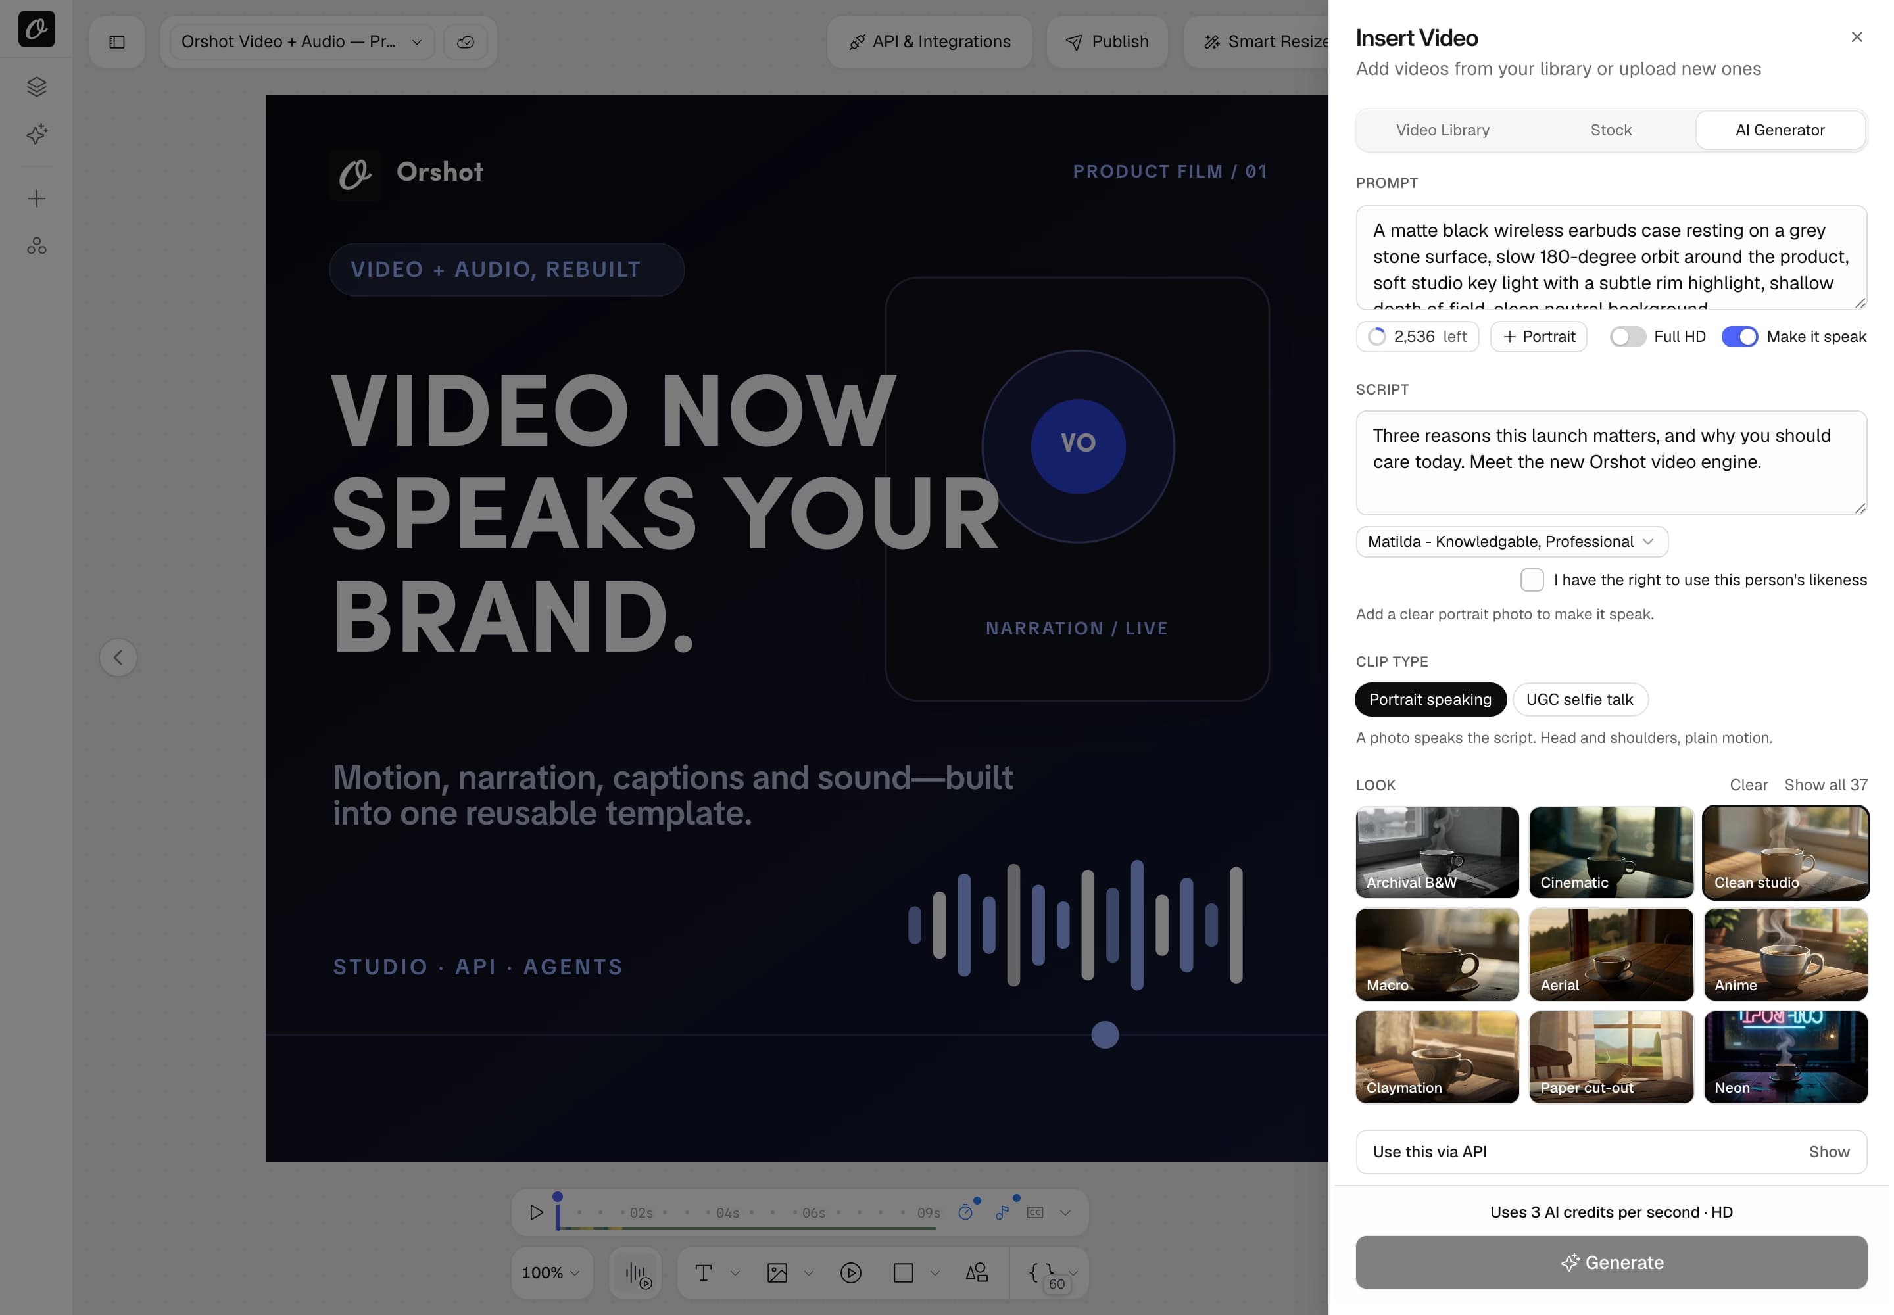Open the Matilda voice dropdown

(x=1511, y=541)
